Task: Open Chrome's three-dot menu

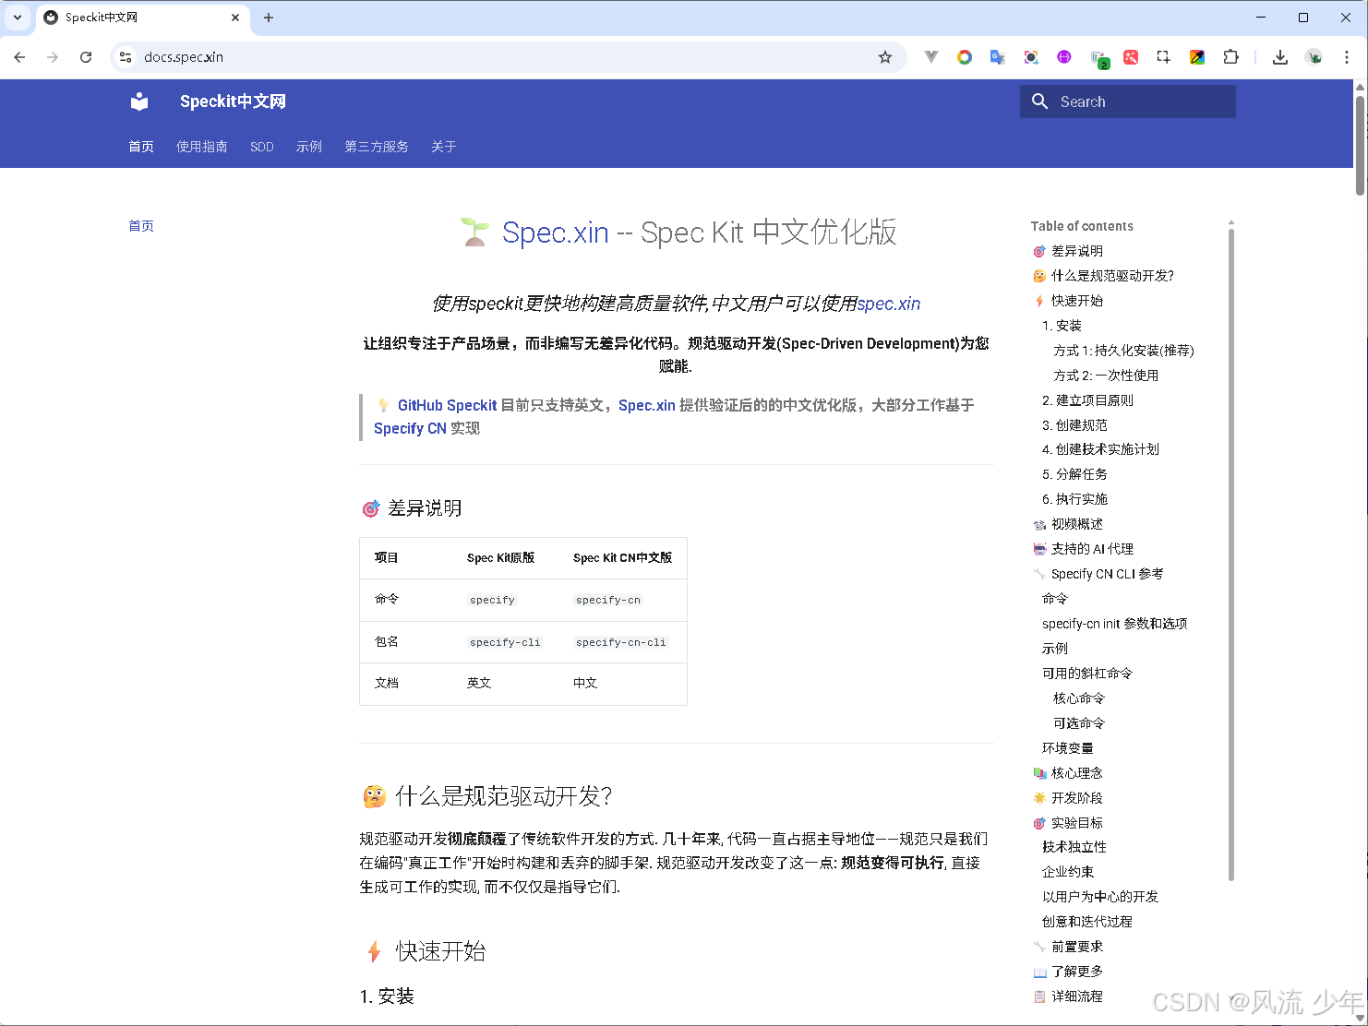Action: [1348, 56]
